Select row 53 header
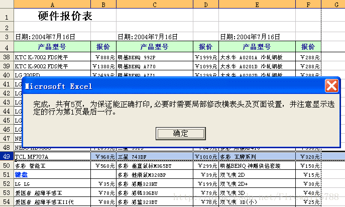Image resolution: width=345 pixels, height=207 pixels. point(7,192)
